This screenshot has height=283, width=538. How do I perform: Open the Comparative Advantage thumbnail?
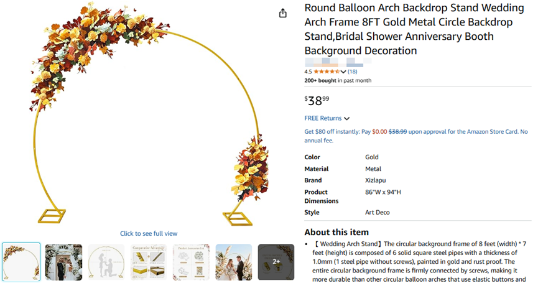[x=149, y=262]
